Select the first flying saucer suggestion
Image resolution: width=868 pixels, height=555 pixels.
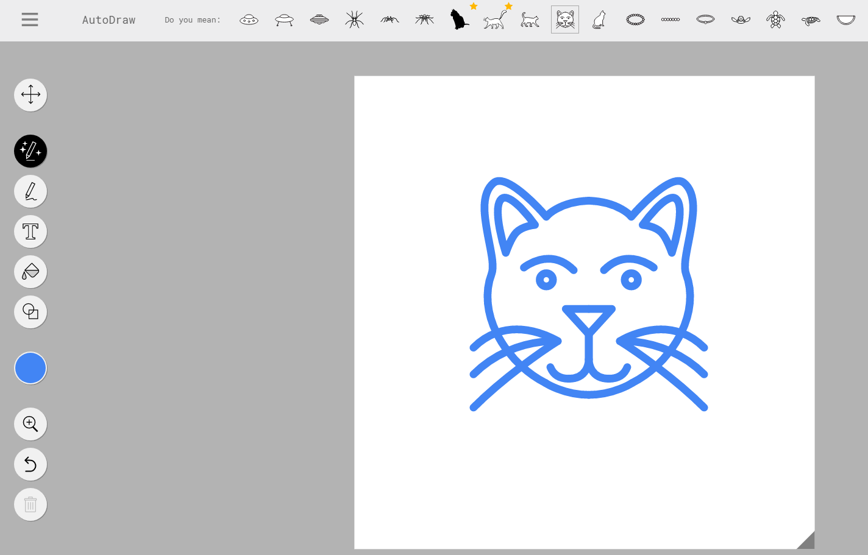249,20
